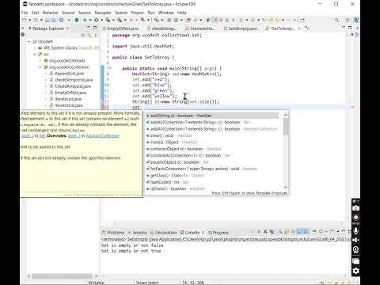Open the New file dropdown arrow
The height and width of the screenshot is (285, 380).
click(x=29, y=20)
